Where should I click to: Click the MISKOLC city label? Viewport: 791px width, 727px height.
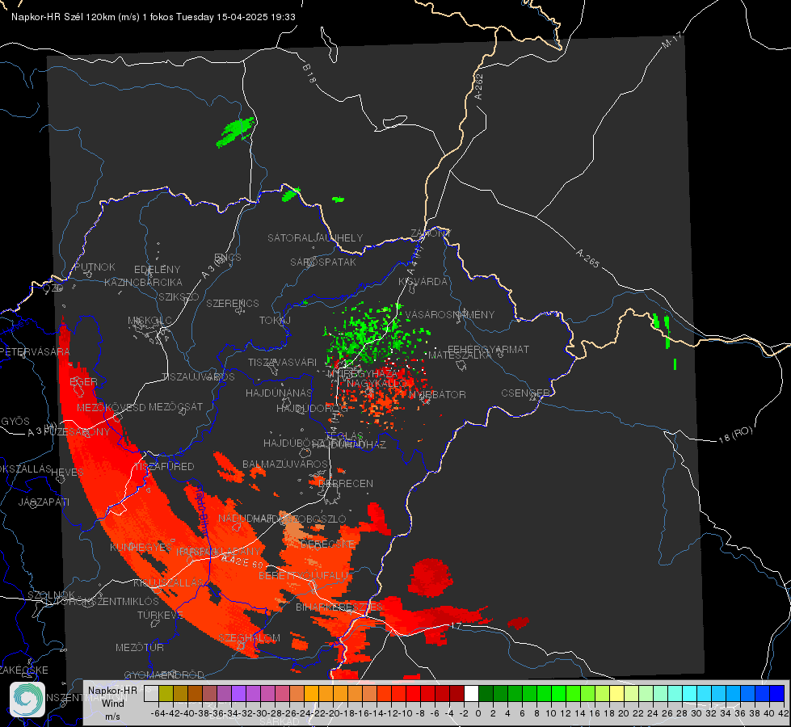click(149, 321)
